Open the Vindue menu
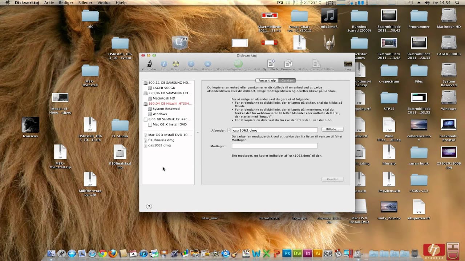The height and width of the screenshot is (261, 465). click(104, 3)
